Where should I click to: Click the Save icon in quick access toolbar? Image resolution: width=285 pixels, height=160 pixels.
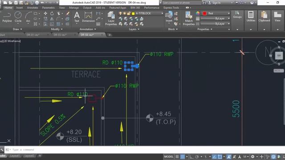pos(16,3)
